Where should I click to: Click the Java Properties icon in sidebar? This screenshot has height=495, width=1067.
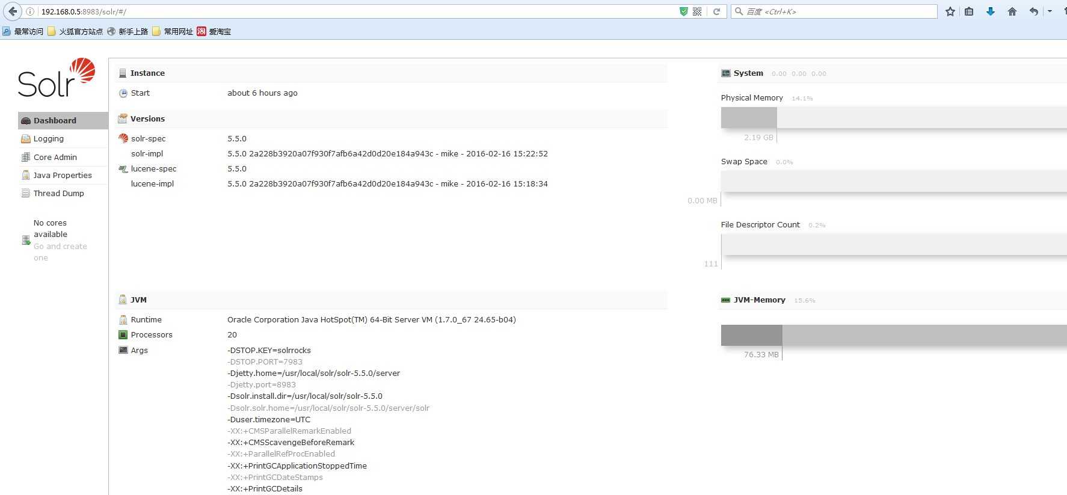click(26, 175)
